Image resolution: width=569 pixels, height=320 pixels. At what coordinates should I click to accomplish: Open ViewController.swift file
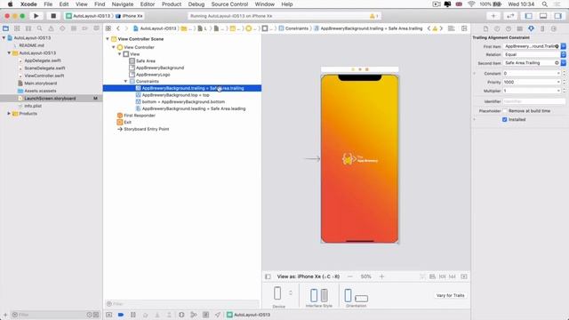(44, 76)
